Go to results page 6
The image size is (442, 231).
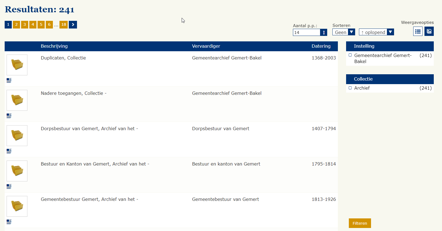49,25
